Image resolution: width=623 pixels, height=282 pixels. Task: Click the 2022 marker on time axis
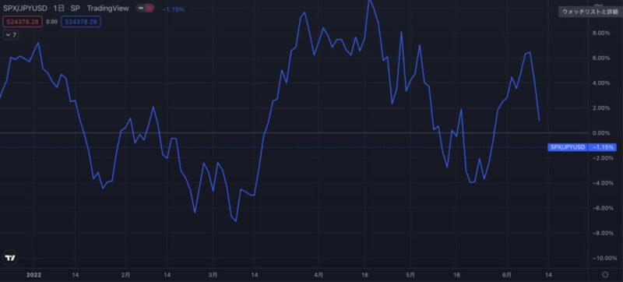[33, 274]
